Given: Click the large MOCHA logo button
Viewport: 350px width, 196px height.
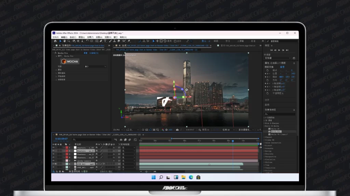Looking at the screenshot, I should (x=70, y=61).
